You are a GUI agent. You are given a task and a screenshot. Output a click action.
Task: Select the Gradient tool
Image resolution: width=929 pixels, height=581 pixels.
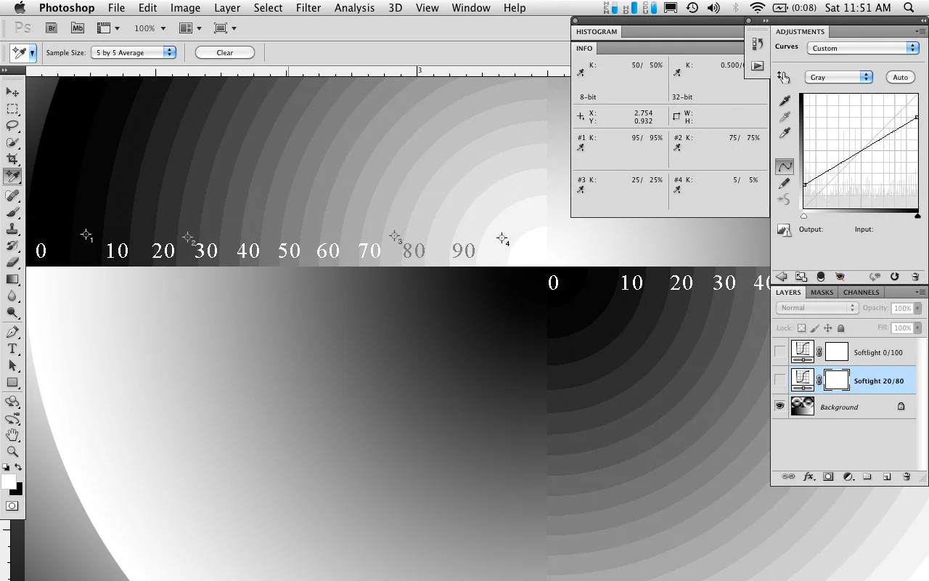(12, 279)
